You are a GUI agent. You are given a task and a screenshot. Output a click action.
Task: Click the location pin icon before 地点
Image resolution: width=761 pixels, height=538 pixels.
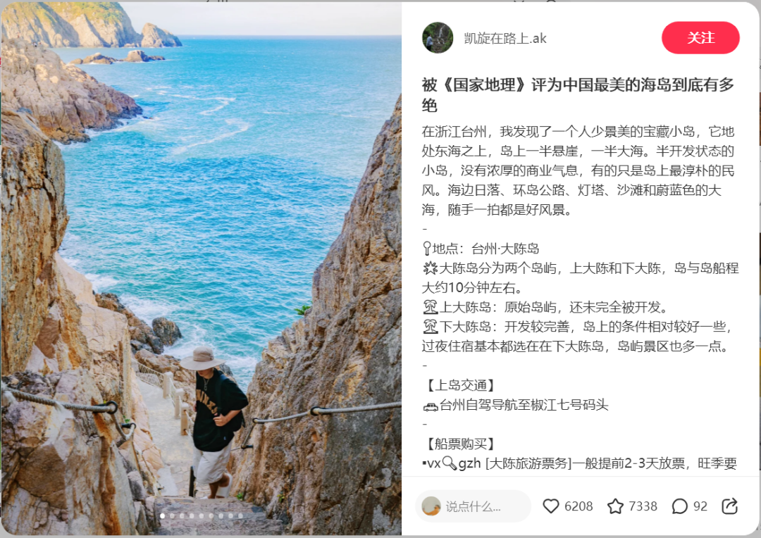(426, 249)
